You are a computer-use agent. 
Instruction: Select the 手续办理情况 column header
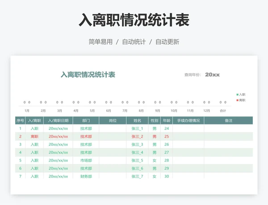(188, 121)
